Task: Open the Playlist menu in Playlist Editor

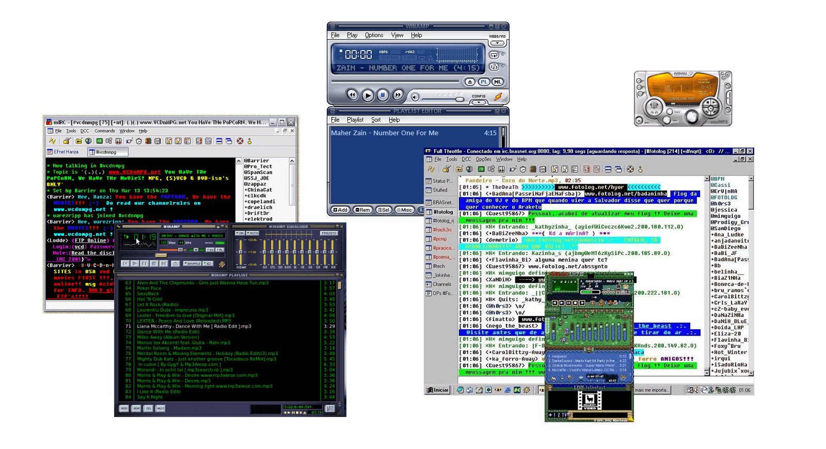Action: (x=355, y=120)
